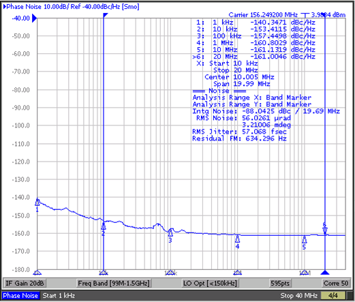Click marker 1 at 1 kHz on trace

pyautogui.click(x=37, y=202)
